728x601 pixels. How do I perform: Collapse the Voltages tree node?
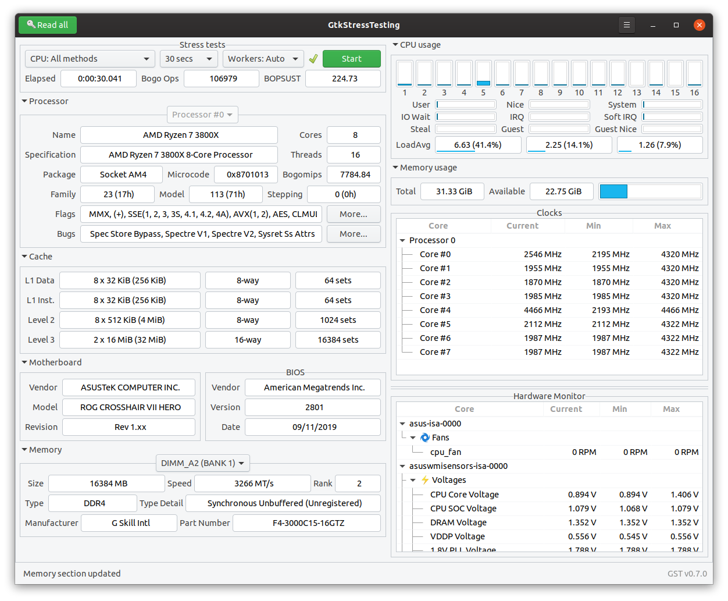[413, 480]
